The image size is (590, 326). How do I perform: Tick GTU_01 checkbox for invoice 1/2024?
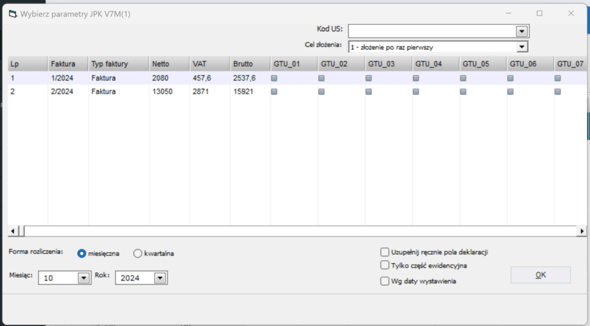274,78
